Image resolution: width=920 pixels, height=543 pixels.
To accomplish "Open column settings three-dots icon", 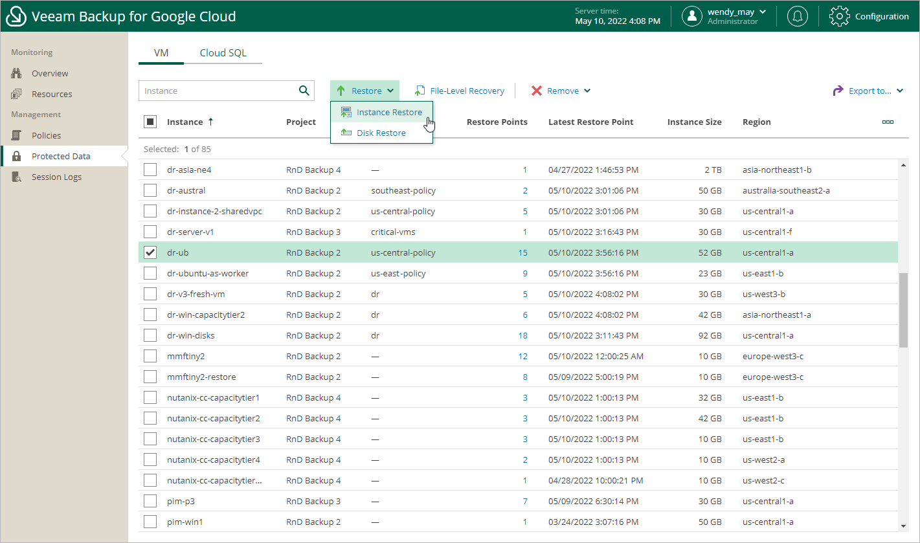I will 888,122.
